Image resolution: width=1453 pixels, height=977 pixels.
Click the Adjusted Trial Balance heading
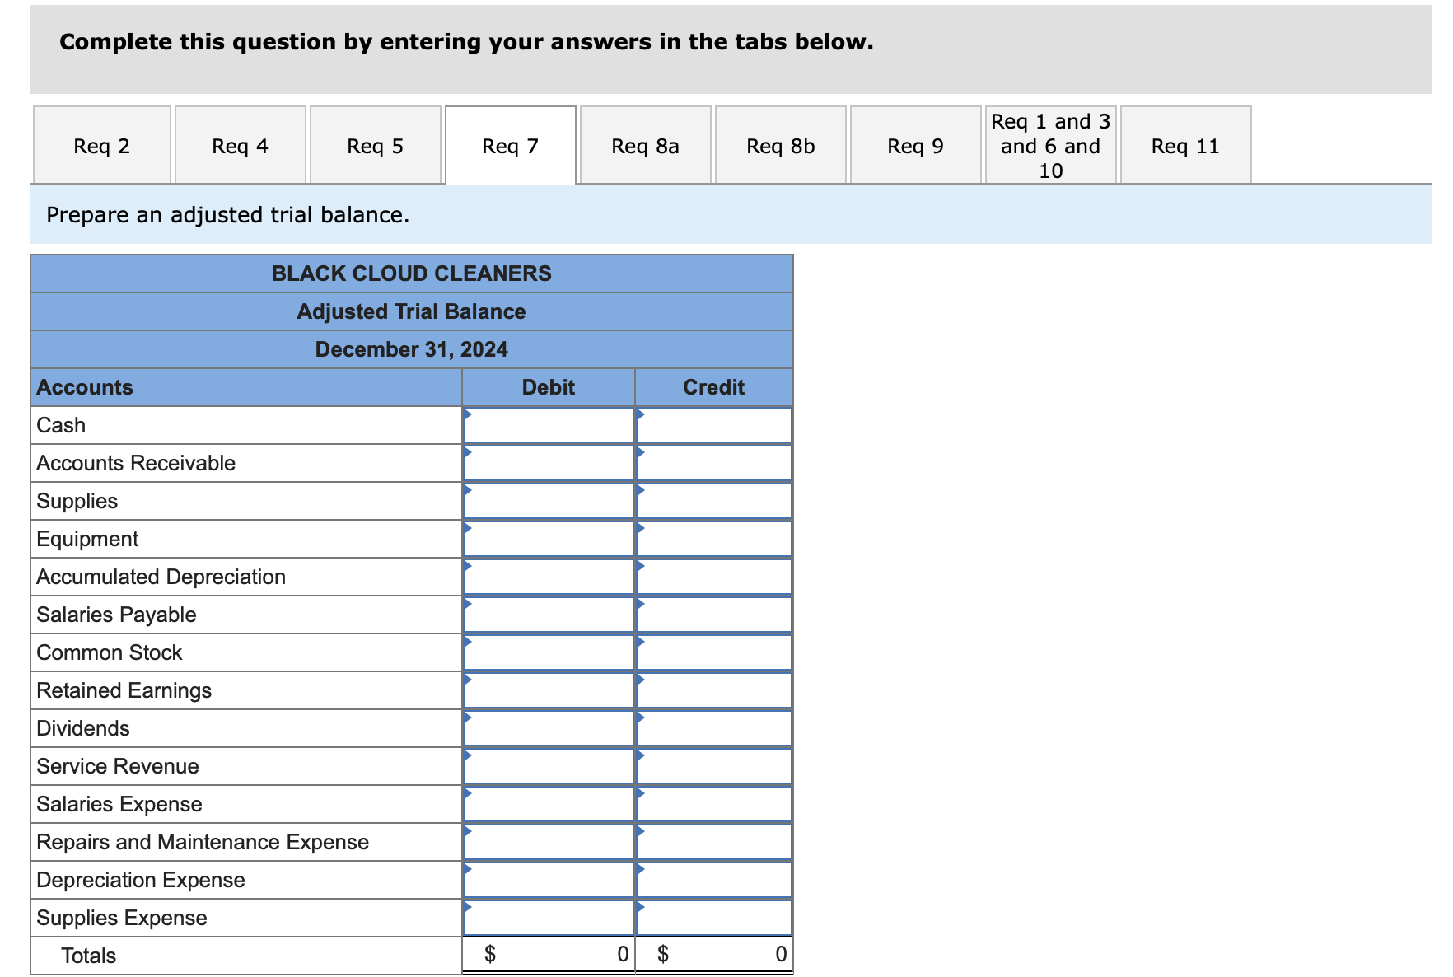point(412,311)
